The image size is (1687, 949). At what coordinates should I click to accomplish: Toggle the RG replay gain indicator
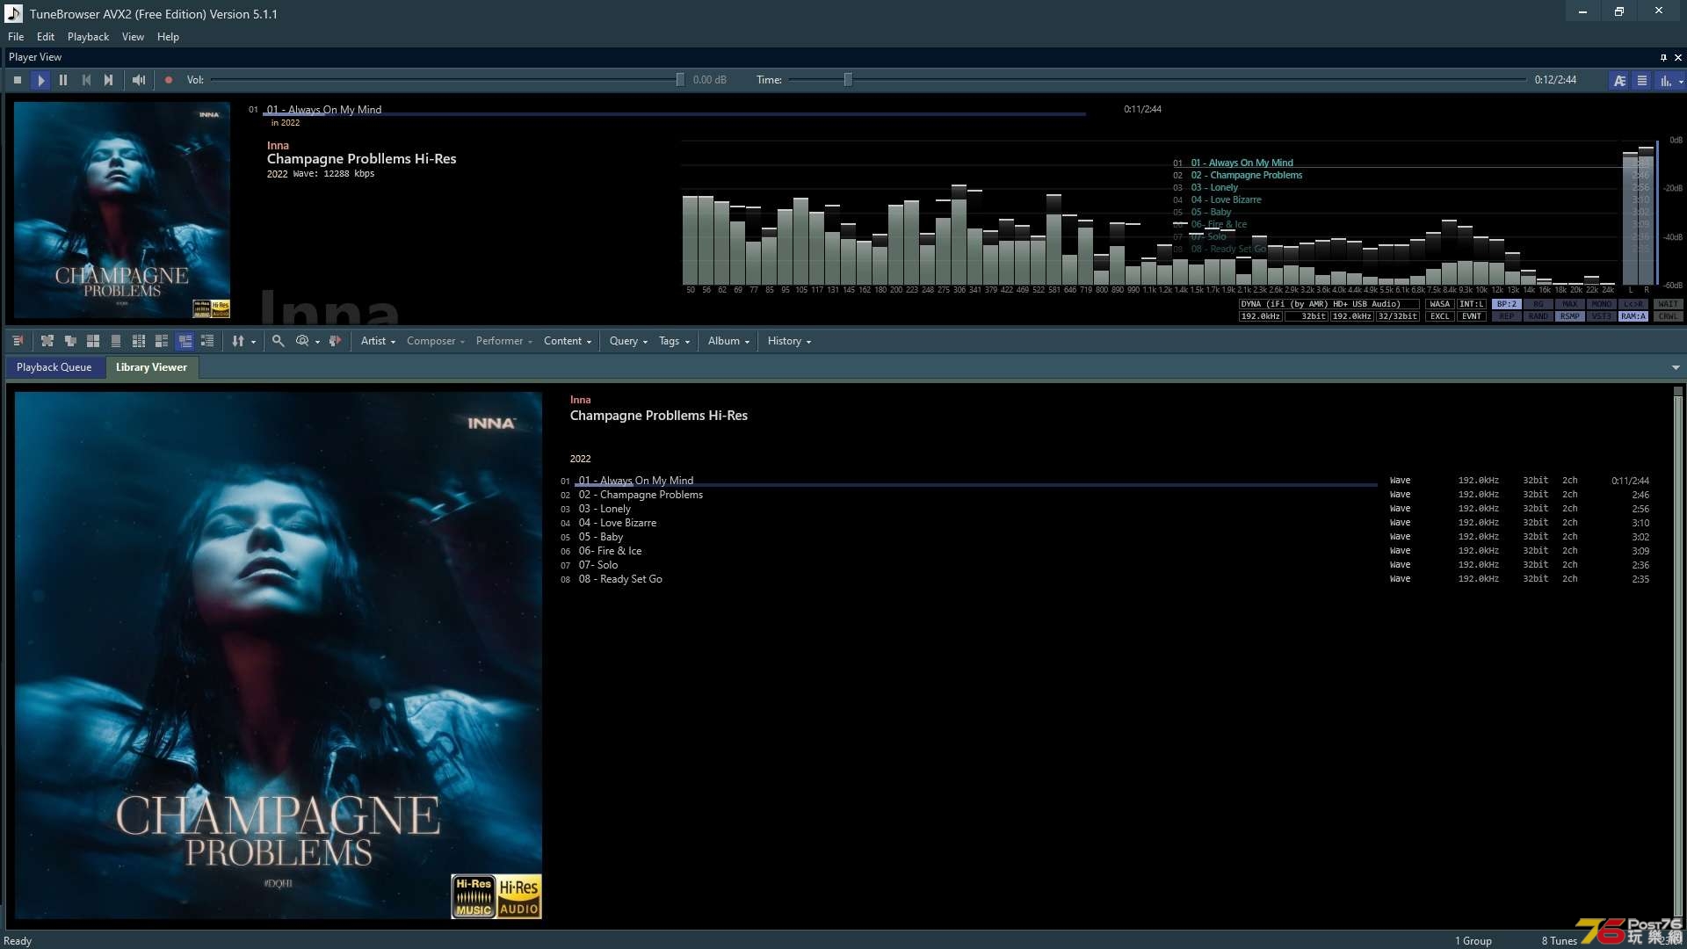coord(1539,304)
